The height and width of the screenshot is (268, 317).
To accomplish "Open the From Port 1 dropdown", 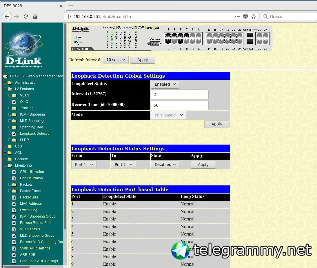I will 84,165.
